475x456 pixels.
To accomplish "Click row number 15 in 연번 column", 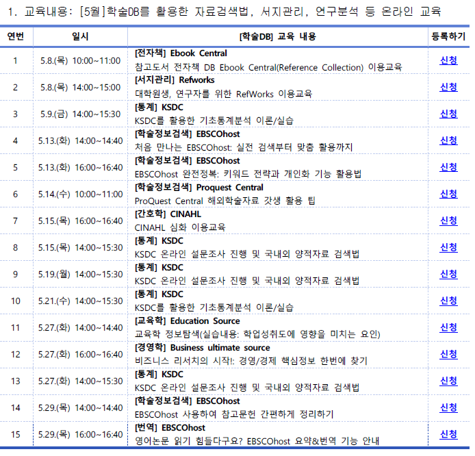I will tap(16, 435).
